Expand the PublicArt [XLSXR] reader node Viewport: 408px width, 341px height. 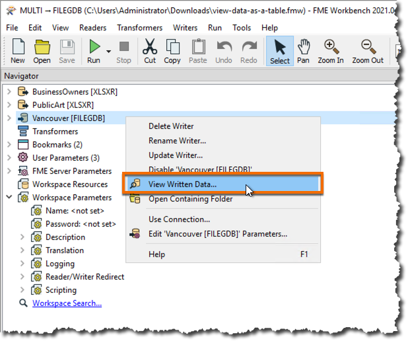point(9,104)
